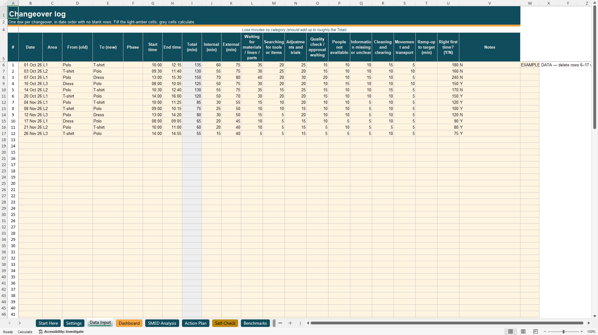Click the 'Right first time? (Y/N)' header
The image size is (598, 335).
[x=448, y=47]
